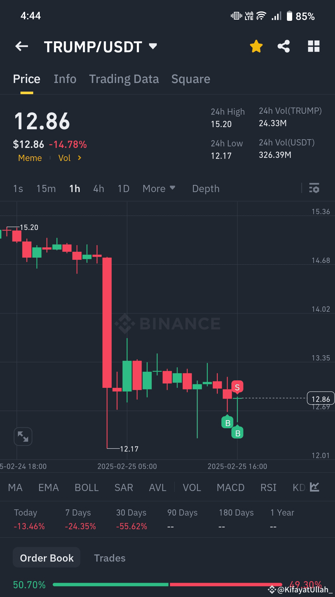Image resolution: width=335 pixels, height=597 pixels.
Task: Tap the back arrow to exit the pair
Action: tap(21, 46)
